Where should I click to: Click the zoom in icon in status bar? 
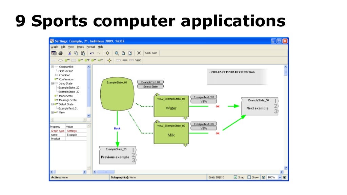coord(285,177)
